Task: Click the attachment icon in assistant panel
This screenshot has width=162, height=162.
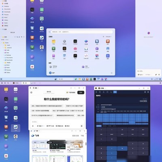Action: pyautogui.click(x=156, y=75)
